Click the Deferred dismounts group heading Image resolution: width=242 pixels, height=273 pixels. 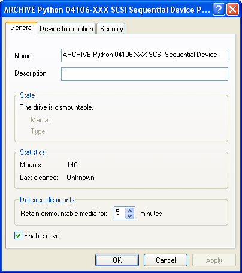[47, 200]
